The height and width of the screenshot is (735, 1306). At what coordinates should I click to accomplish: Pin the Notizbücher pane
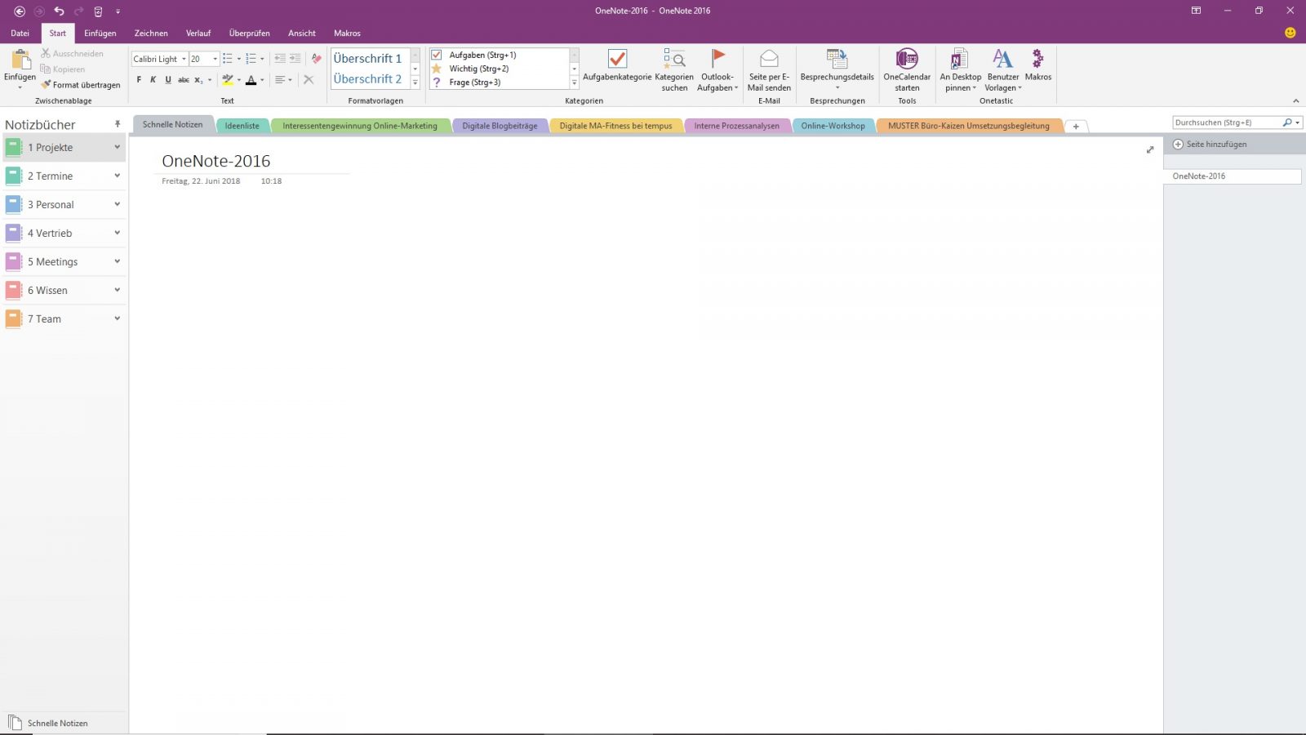(x=118, y=124)
